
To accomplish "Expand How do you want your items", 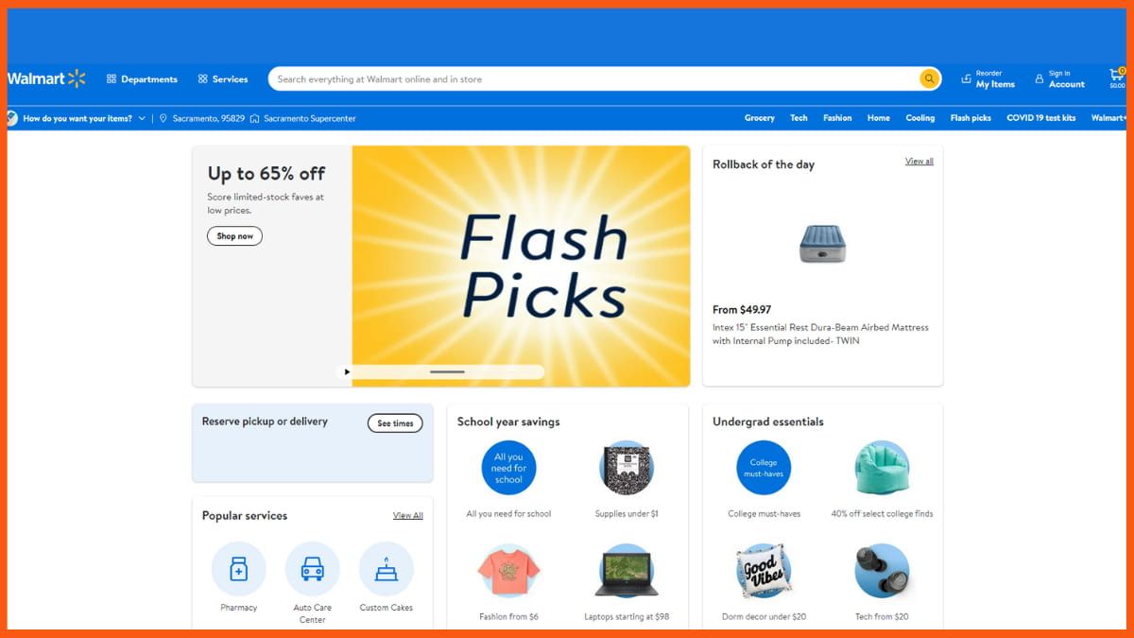I will pos(77,118).
